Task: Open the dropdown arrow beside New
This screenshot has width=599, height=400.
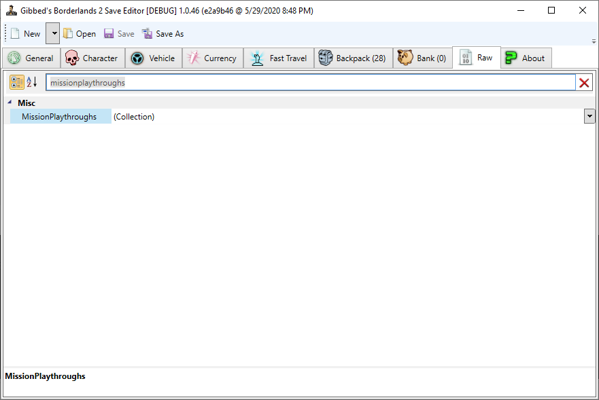Action: coord(53,33)
